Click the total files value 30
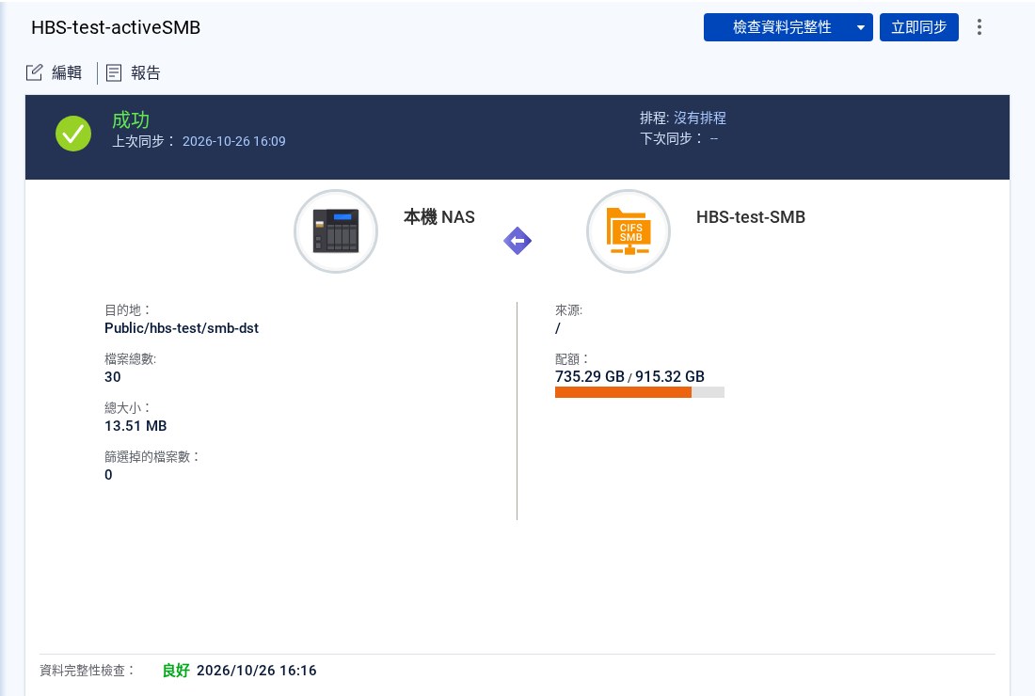Screen dimensions: 1035x696 113,377
